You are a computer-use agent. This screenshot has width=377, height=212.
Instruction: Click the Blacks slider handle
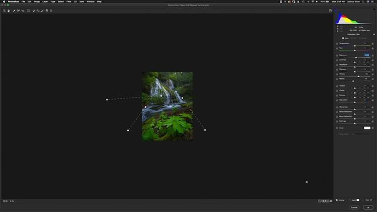(x=353, y=81)
